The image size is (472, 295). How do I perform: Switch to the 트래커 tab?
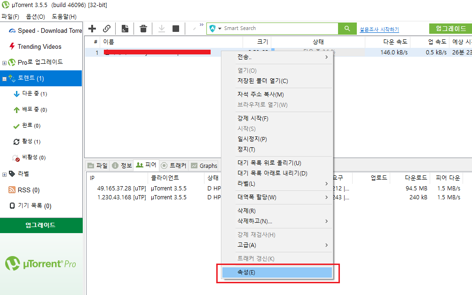tap(173, 166)
